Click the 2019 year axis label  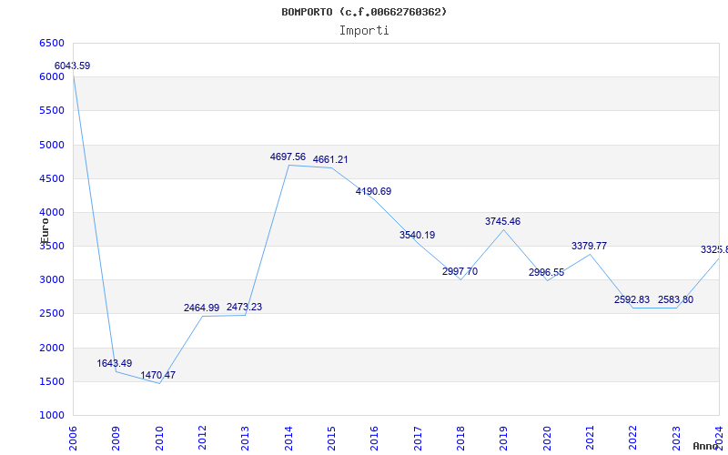(x=504, y=434)
